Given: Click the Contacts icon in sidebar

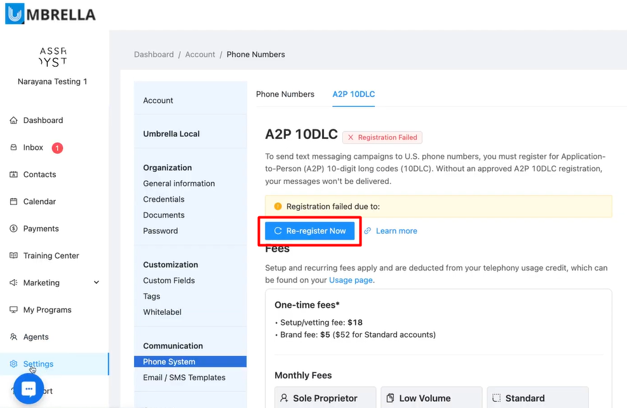Looking at the screenshot, I should point(14,174).
